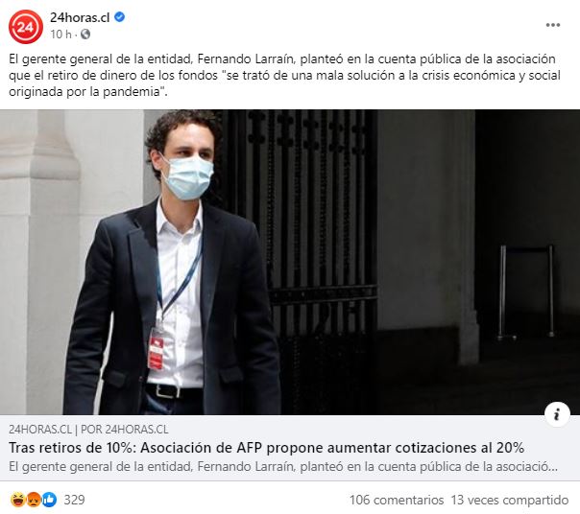Click the public globe privacy icon
This screenshot has width=580, height=514.
85,35
